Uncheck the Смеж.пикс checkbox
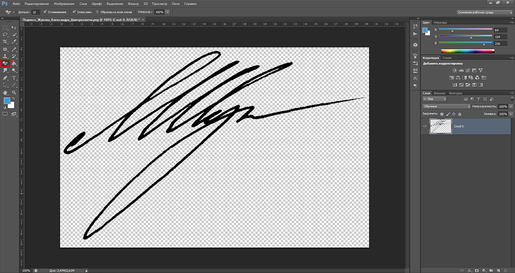Viewport: 515px width, 273px height. pyautogui.click(x=75, y=11)
